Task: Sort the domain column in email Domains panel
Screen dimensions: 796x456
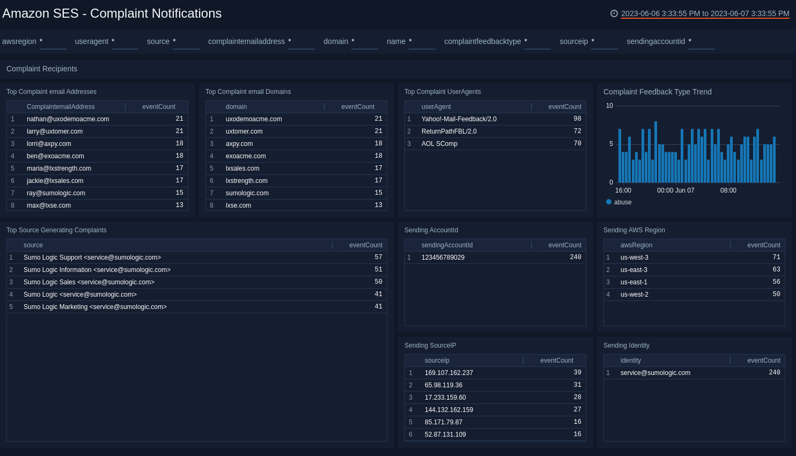Action: pos(236,107)
